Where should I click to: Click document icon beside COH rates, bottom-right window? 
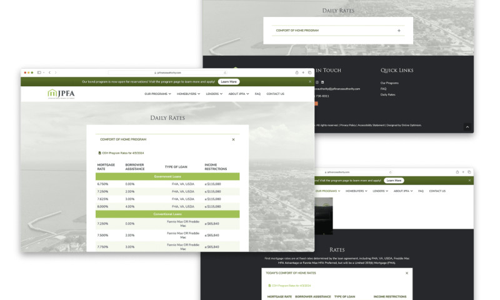pyautogui.click(x=269, y=286)
